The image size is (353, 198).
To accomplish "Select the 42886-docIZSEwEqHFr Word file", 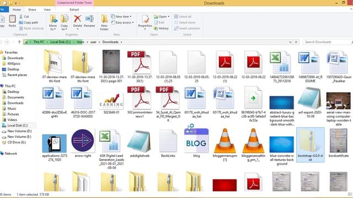I will [55, 102].
